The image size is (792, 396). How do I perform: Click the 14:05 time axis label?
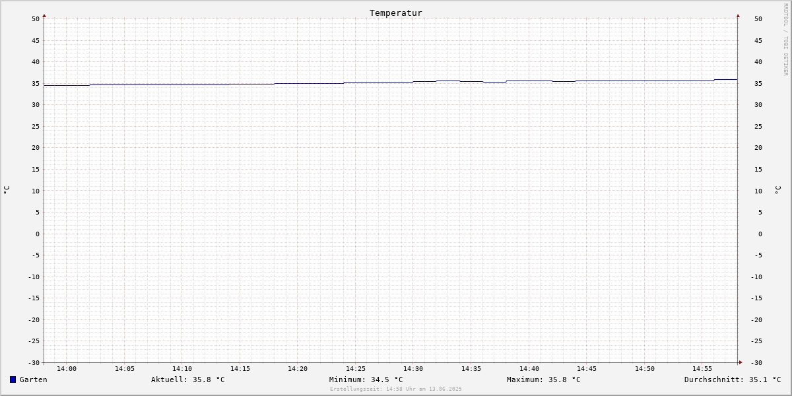coord(125,369)
